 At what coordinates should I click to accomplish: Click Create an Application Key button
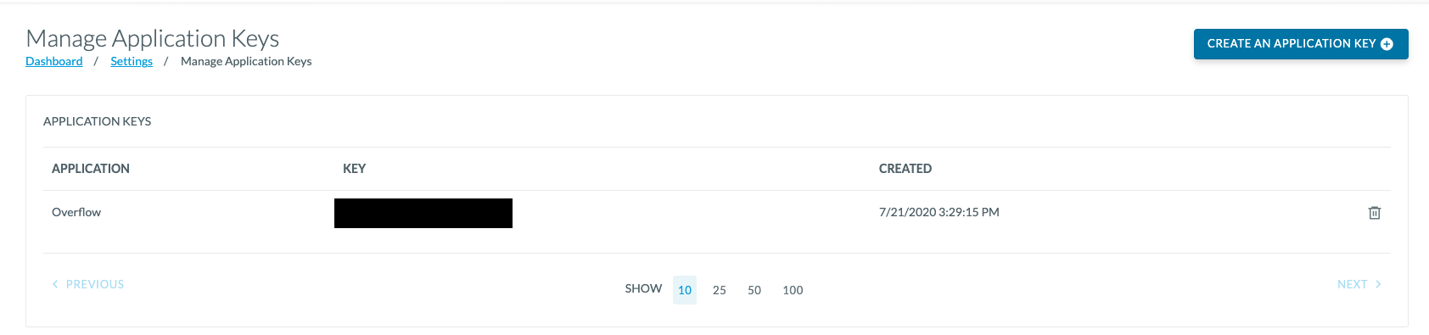[1301, 44]
